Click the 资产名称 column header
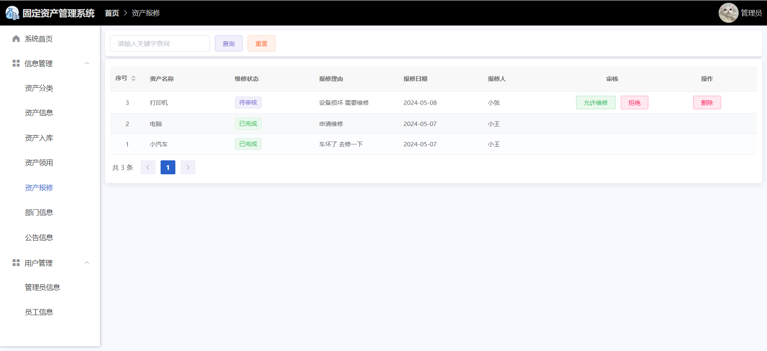The image size is (767, 351). click(162, 79)
